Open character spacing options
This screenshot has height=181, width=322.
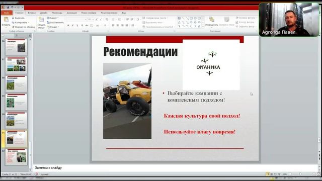click(x=92, y=25)
